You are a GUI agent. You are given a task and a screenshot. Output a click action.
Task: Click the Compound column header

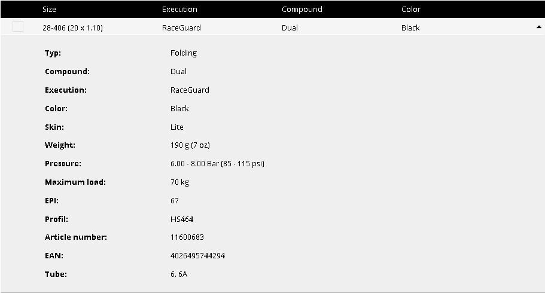pyautogui.click(x=302, y=10)
